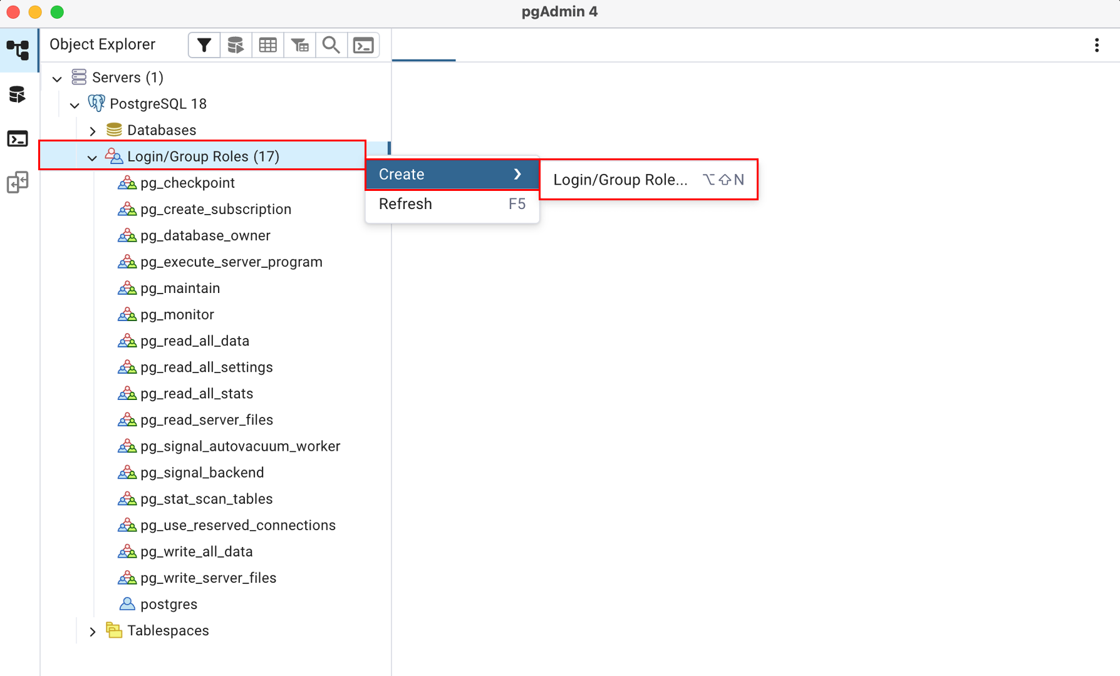The height and width of the screenshot is (676, 1120).
Task: Collapse the Login/Group Roles node
Action: 92,157
